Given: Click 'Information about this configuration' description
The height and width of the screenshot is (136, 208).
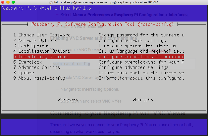Looking at the screenshot, I should (x=141, y=78).
